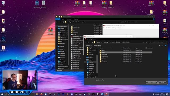Select the translations folder in the dialog list
The width and height of the screenshot is (170, 96).
coord(104,62)
